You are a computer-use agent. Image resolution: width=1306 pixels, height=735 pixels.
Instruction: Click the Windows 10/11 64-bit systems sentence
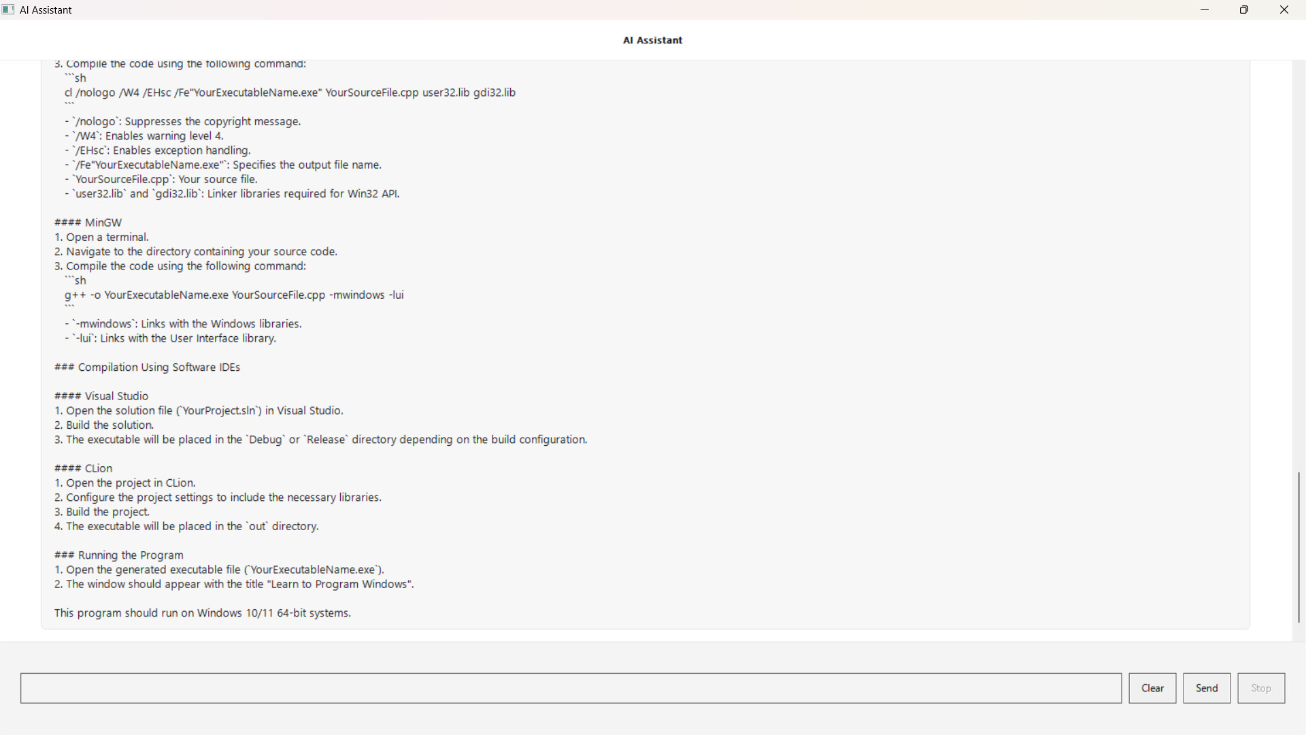(202, 612)
